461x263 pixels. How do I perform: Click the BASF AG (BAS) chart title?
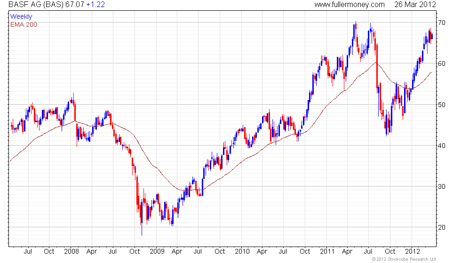(x=36, y=4)
